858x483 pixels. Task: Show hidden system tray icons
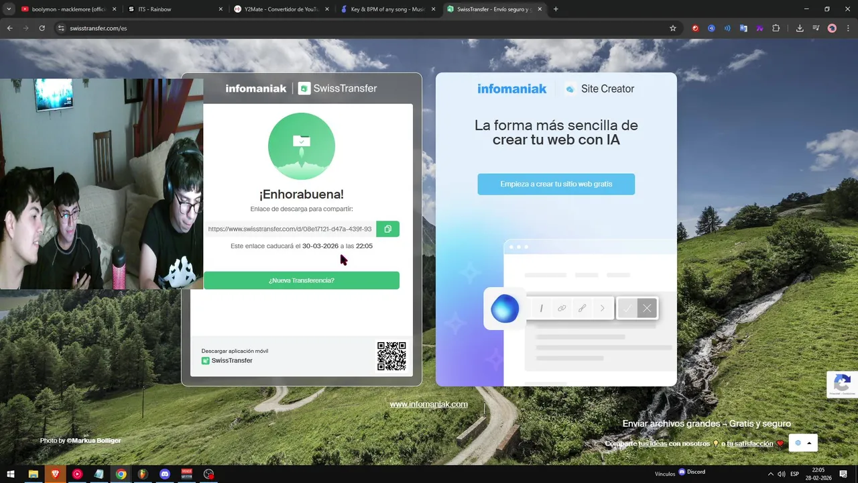(770, 474)
